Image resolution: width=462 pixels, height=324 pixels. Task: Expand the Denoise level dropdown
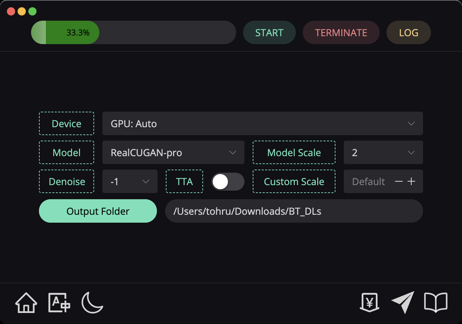click(x=130, y=181)
